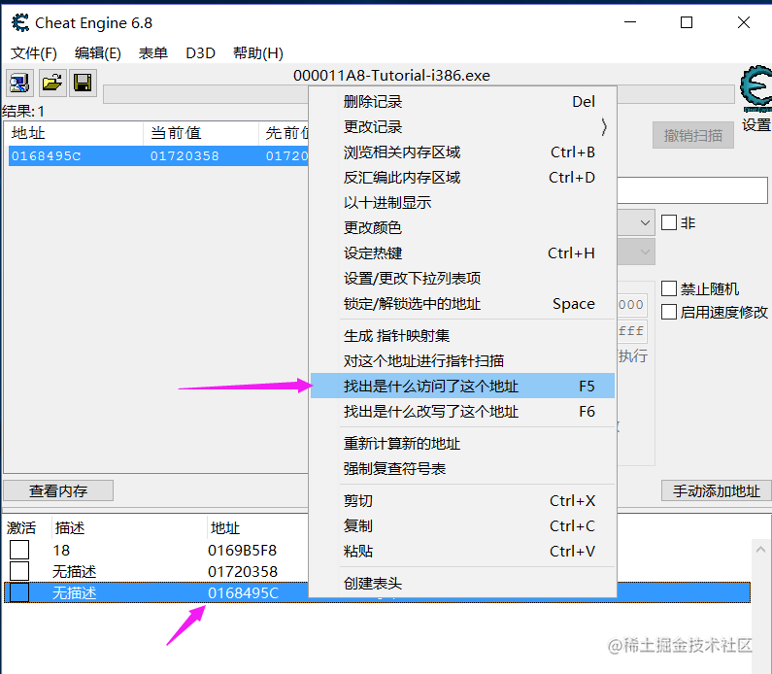Select 创建表头 menu entry
The image size is (772, 674).
pos(463,583)
